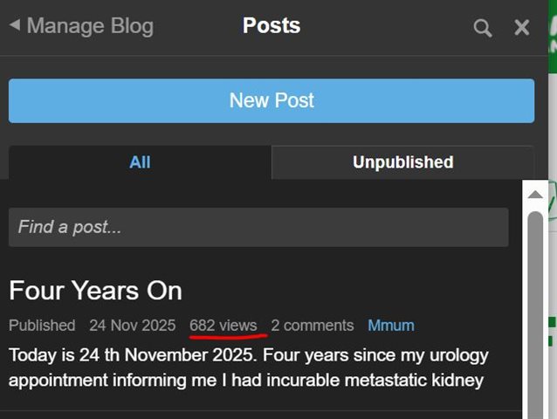Click the Published status label
The width and height of the screenshot is (557, 419).
click(x=42, y=326)
